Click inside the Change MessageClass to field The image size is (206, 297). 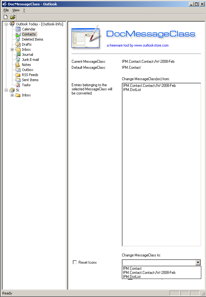click(159, 262)
